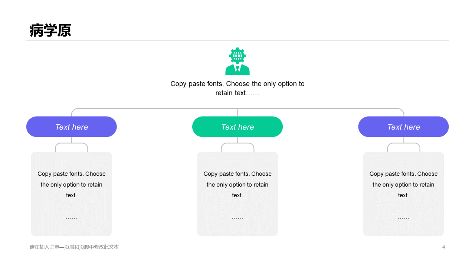Select the vertical connector line above green pill
This screenshot has height=267, width=475.
[x=237, y=113]
